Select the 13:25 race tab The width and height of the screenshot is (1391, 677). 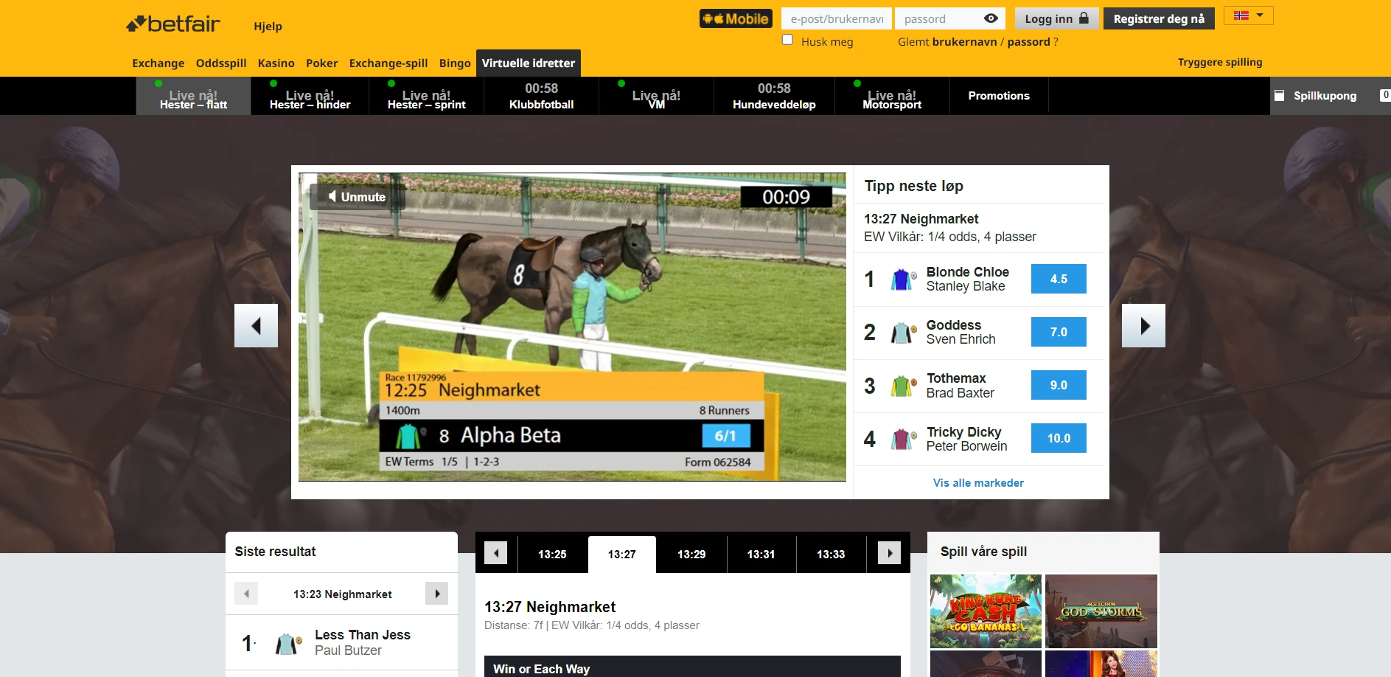(552, 555)
